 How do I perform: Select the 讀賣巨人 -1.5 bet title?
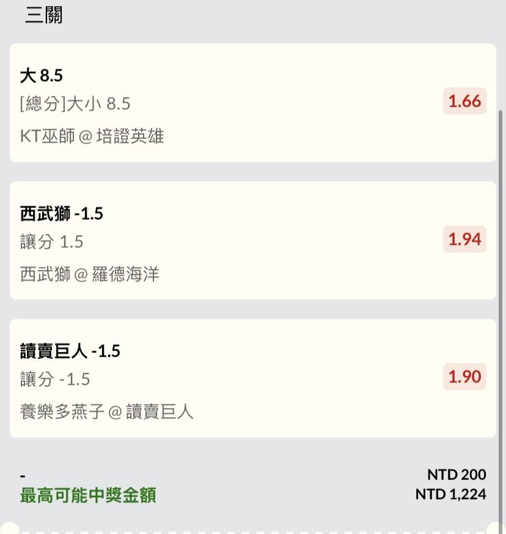pyautogui.click(x=70, y=351)
